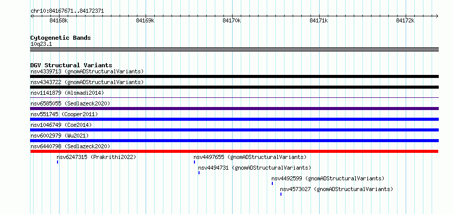
Task: Click the small blue marker under nsv4492599
Action: [x=272, y=183]
